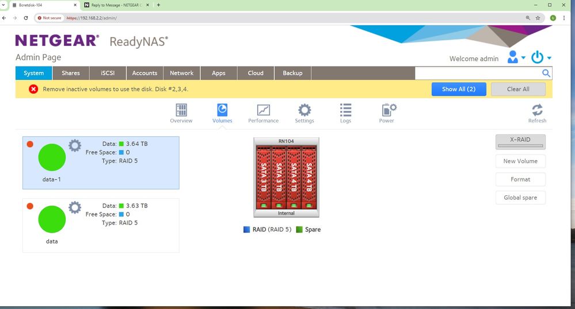This screenshot has width=575, height=309.
Task: View the Logs list icon
Action: coord(345,110)
